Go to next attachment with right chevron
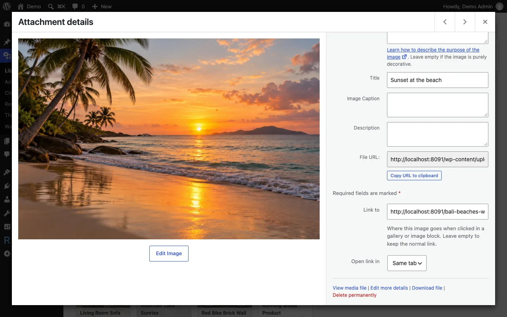Image resolution: width=507 pixels, height=317 pixels. [x=465, y=22]
